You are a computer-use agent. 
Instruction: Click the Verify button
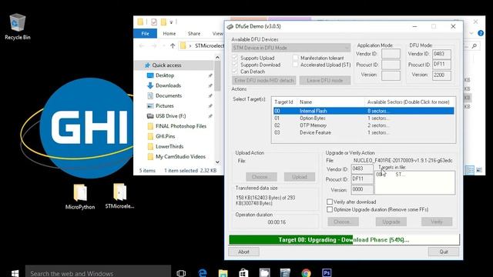(437, 222)
